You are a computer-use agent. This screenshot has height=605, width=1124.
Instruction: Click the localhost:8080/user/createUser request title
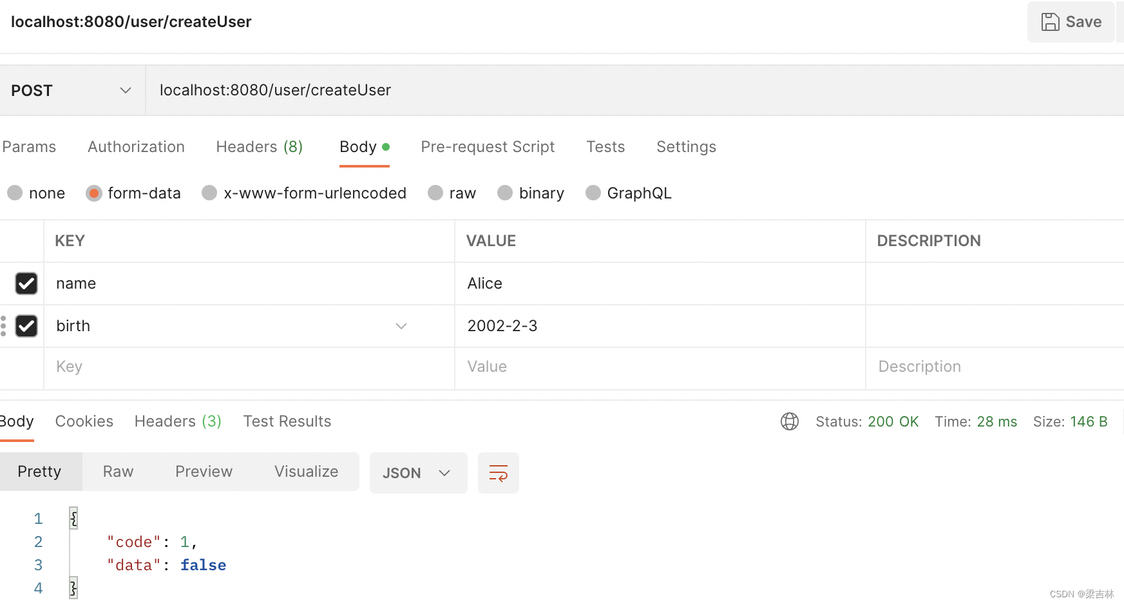point(131,22)
